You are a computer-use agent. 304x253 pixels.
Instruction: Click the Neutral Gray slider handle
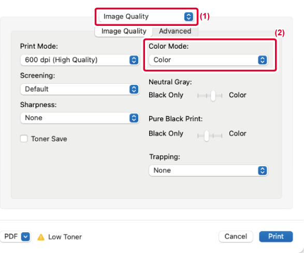click(x=213, y=96)
